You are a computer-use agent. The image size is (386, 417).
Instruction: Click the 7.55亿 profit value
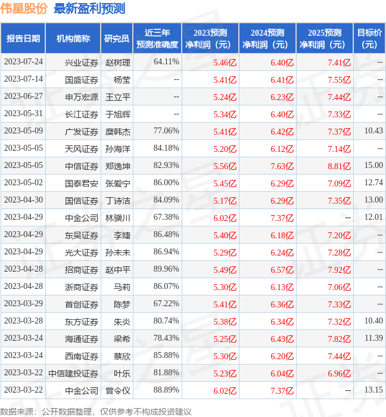coord(339,80)
